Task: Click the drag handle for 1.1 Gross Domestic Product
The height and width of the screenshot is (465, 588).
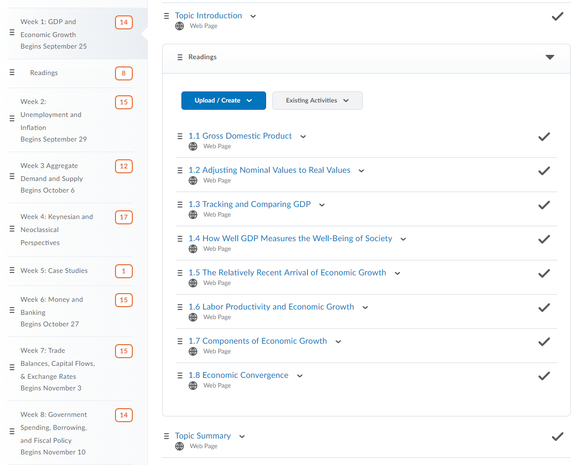Action: point(180,136)
